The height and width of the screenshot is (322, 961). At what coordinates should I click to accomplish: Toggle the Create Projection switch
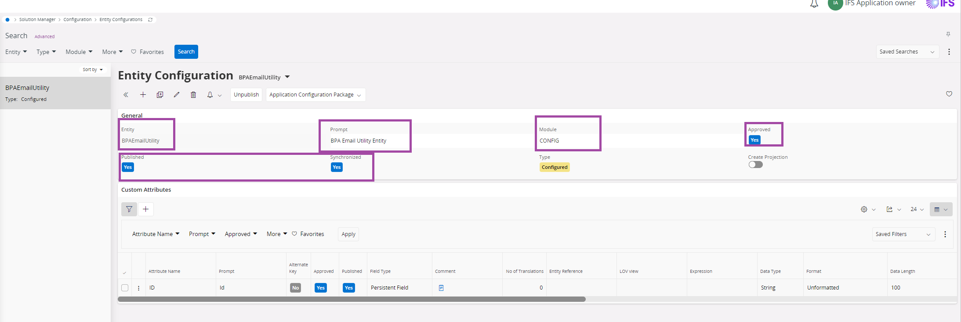click(x=756, y=165)
